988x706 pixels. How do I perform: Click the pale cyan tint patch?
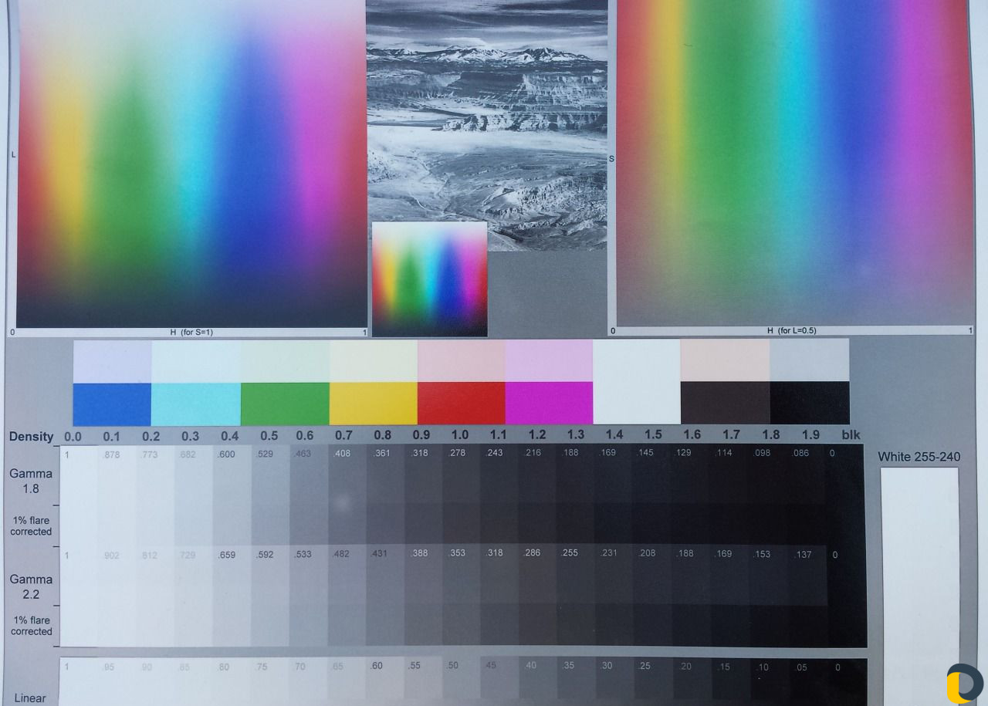coord(196,361)
